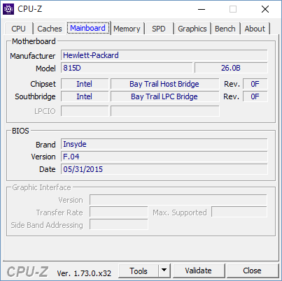282x281 pixels.
Task: Expand the Tools dropdown arrow
Action: (x=164, y=271)
